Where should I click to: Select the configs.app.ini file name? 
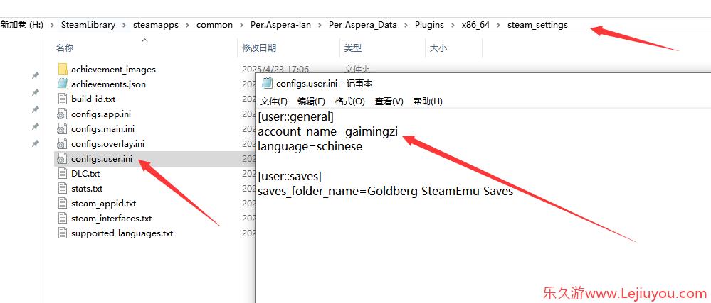pyautogui.click(x=101, y=114)
